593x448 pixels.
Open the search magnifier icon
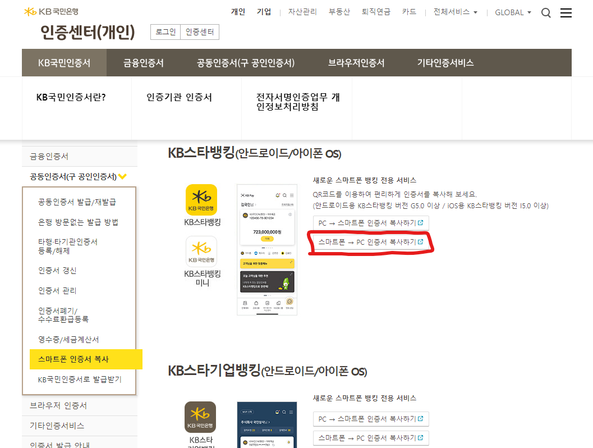tap(546, 13)
